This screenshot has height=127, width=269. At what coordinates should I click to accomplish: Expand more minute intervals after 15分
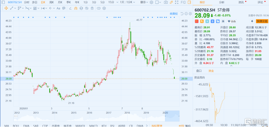tap(117, 2)
